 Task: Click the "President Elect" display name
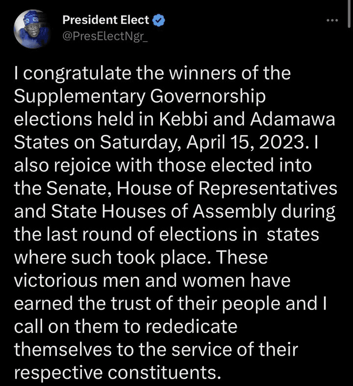click(106, 20)
